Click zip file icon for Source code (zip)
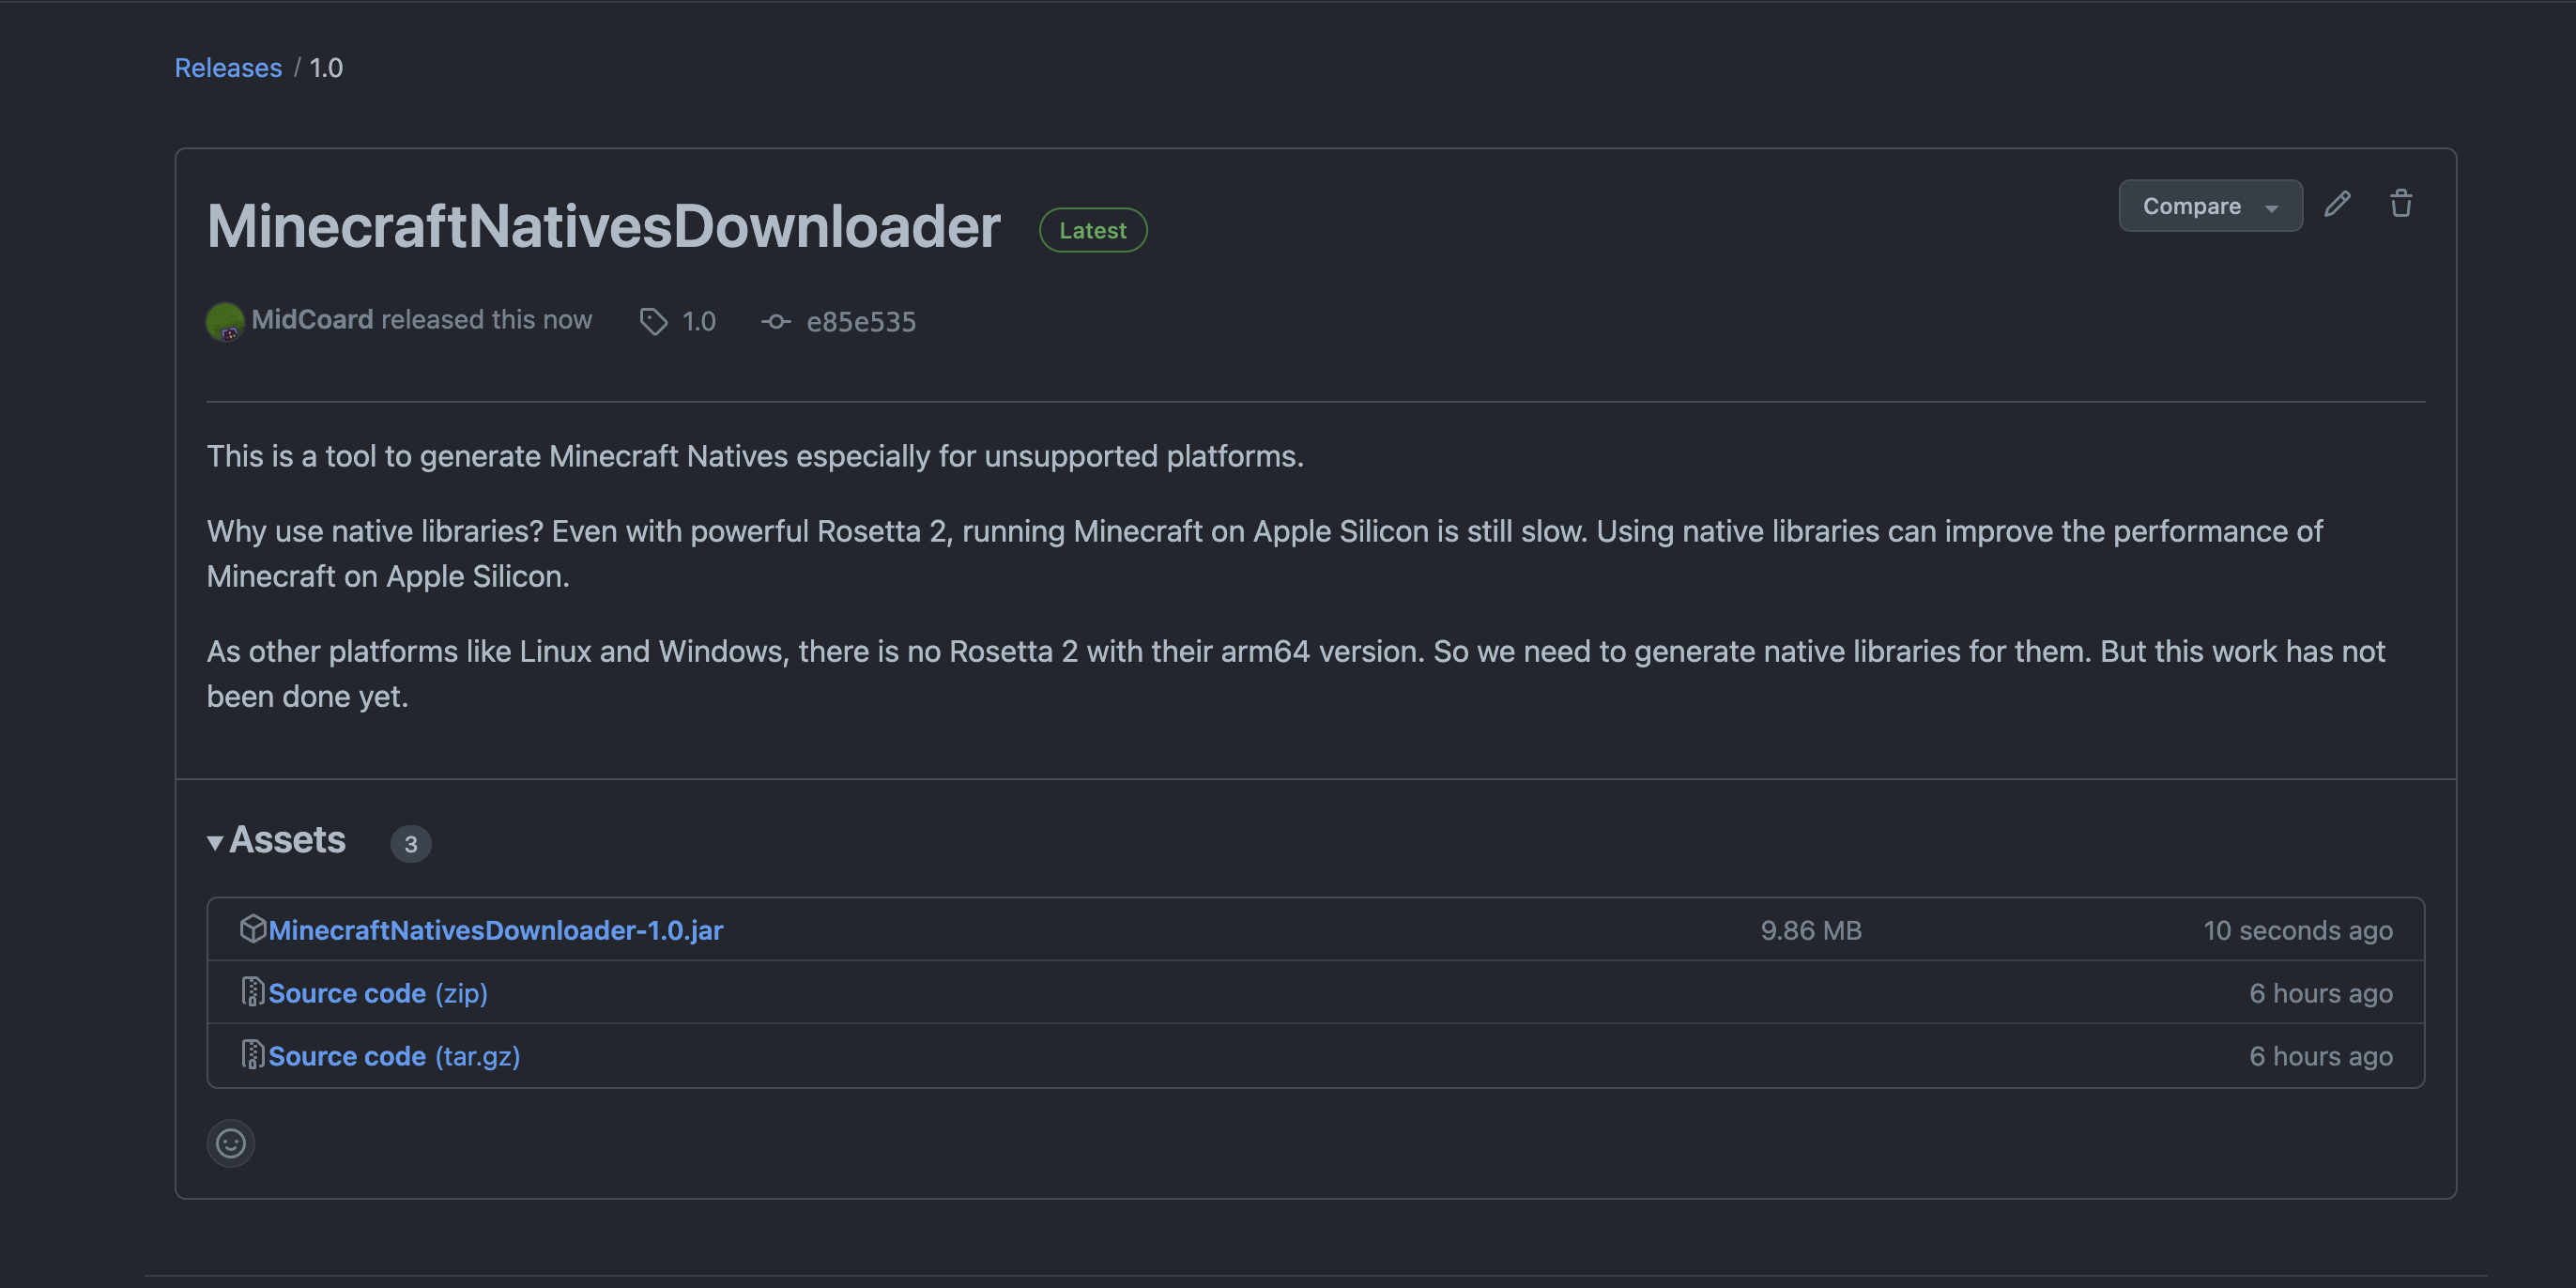This screenshot has height=1288, width=2576. 252,992
